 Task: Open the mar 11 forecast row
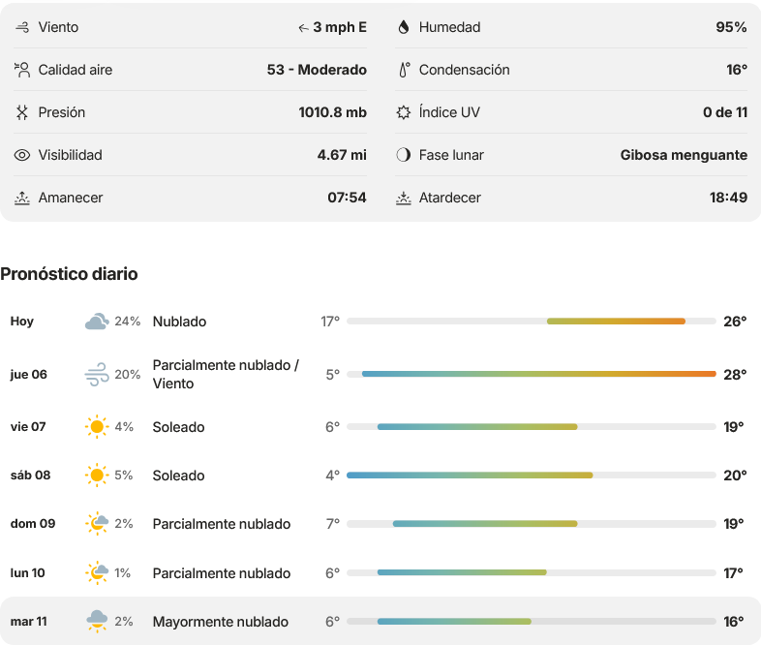pyautogui.click(x=380, y=621)
